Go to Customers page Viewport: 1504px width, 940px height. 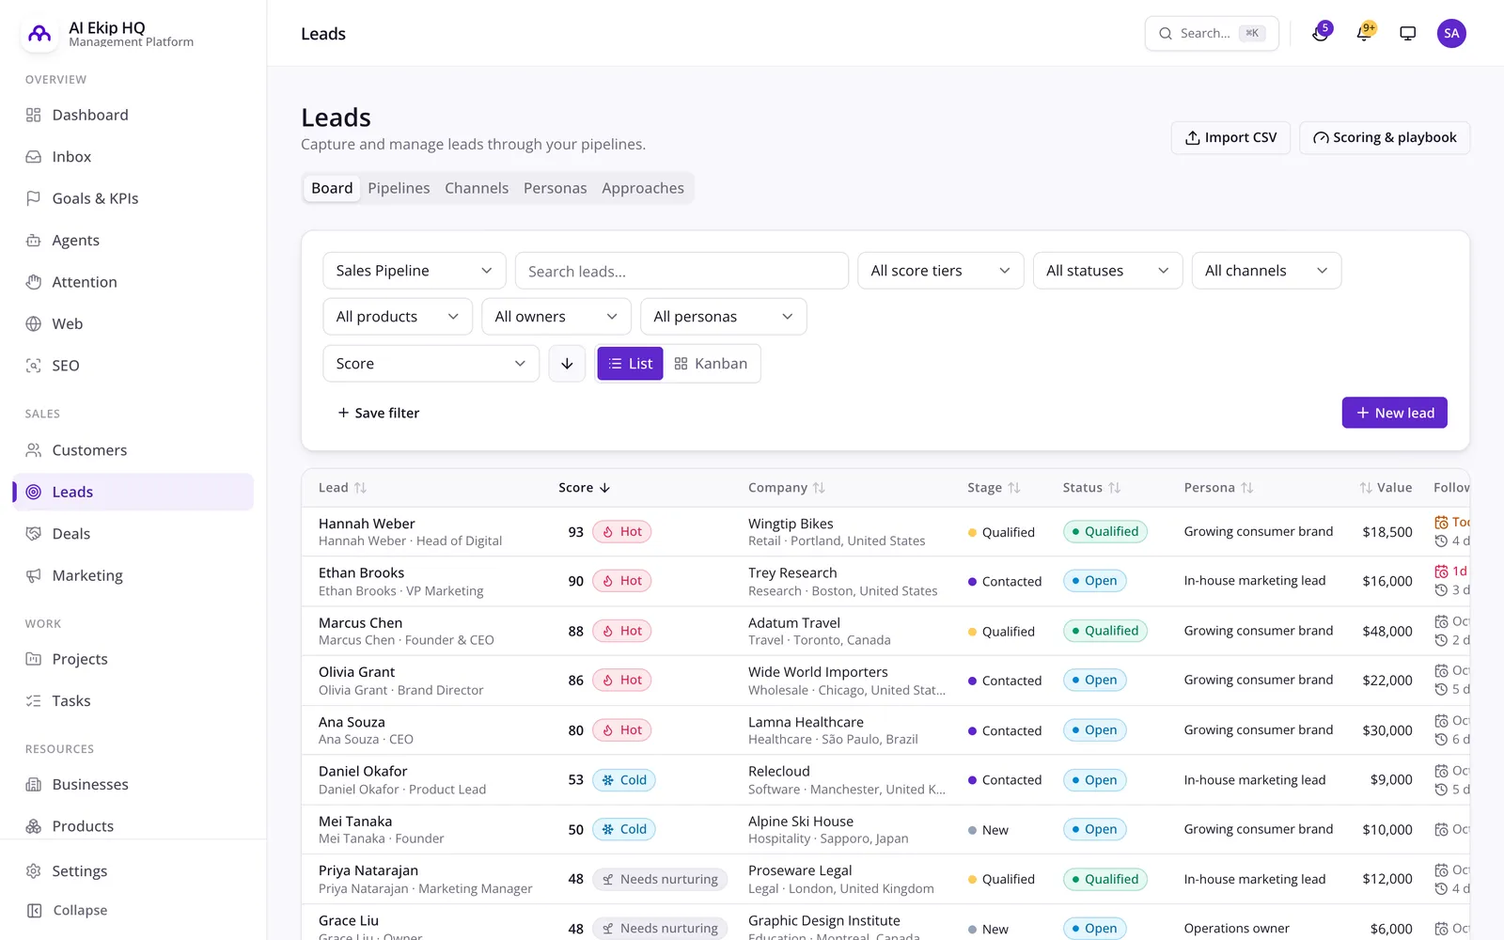133,450
